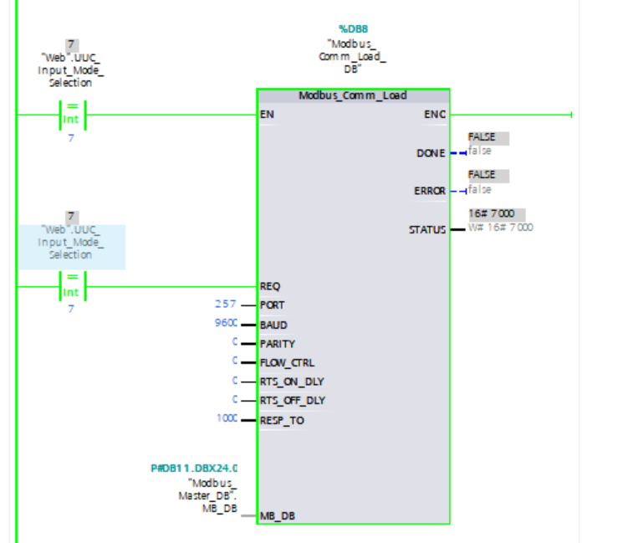The image size is (618, 543).
Task: Click the PORT input value 257
Action: (226, 304)
